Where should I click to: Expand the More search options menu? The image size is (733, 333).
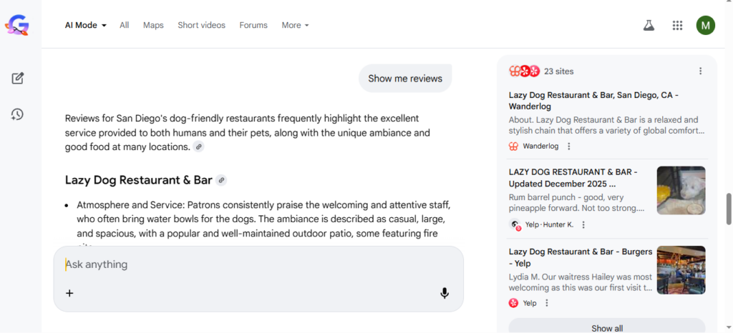pos(295,25)
